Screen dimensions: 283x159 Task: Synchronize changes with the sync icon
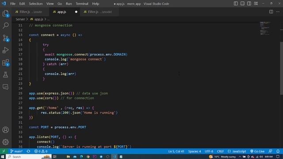click(x=28, y=151)
